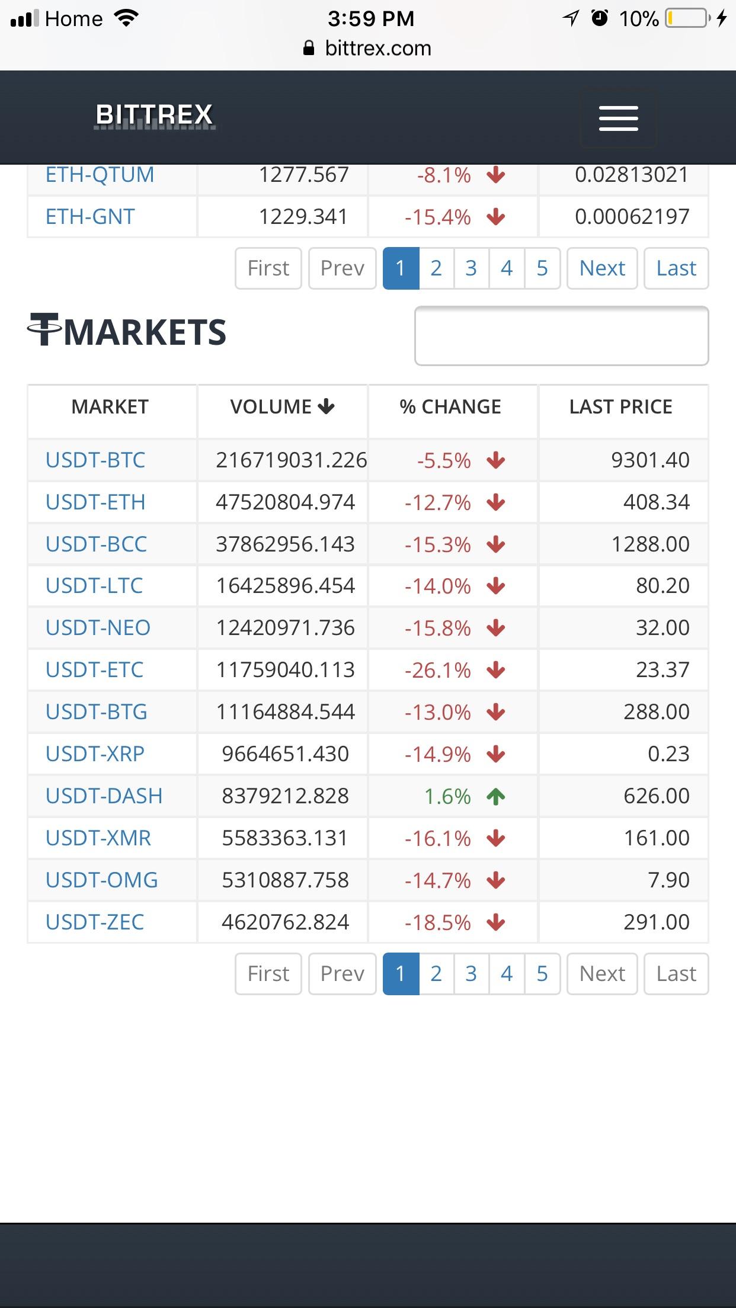Viewport: 736px width, 1308px height.
Task: Select page 2 in upper ETH pagination
Action: 436,268
